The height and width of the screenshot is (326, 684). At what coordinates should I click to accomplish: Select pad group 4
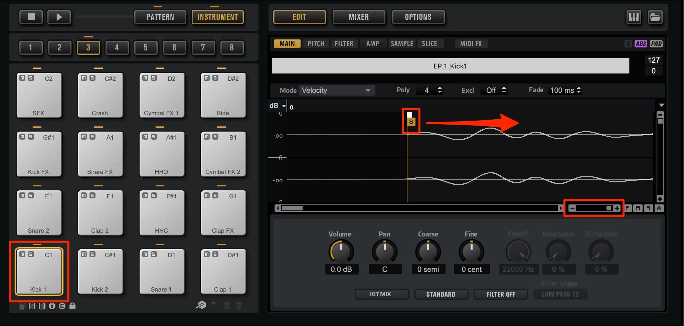tap(117, 48)
